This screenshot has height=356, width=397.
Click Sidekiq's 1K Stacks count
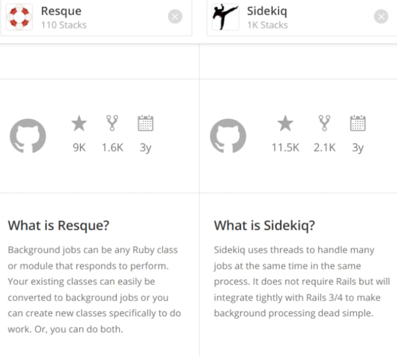(x=267, y=25)
